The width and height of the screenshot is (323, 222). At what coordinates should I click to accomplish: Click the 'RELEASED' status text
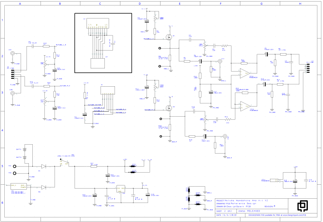point(254,211)
